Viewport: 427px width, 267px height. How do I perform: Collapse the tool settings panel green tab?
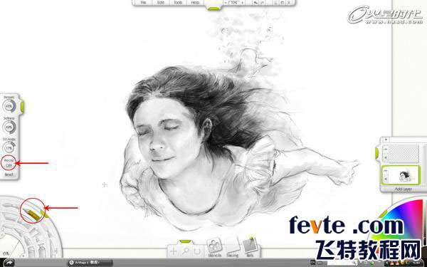(22, 106)
